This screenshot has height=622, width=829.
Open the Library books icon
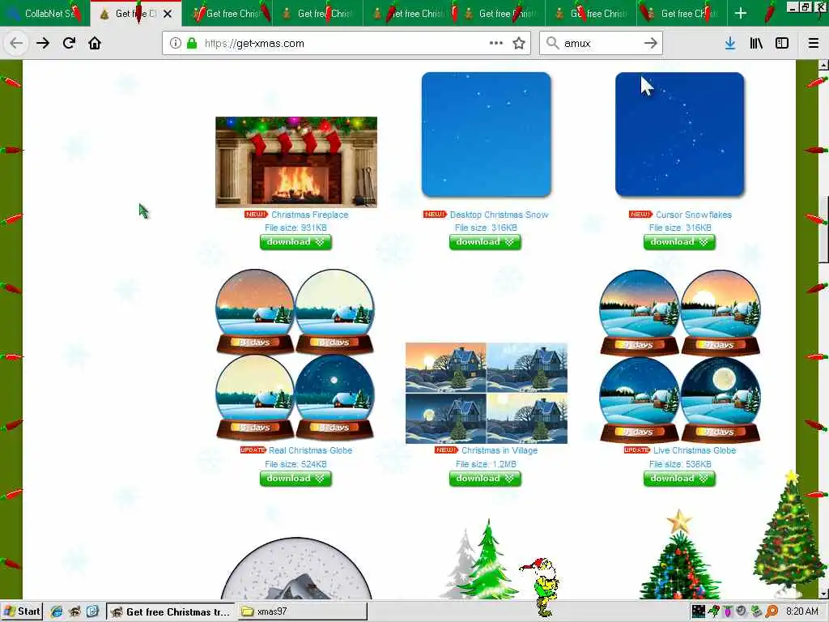(756, 44)
